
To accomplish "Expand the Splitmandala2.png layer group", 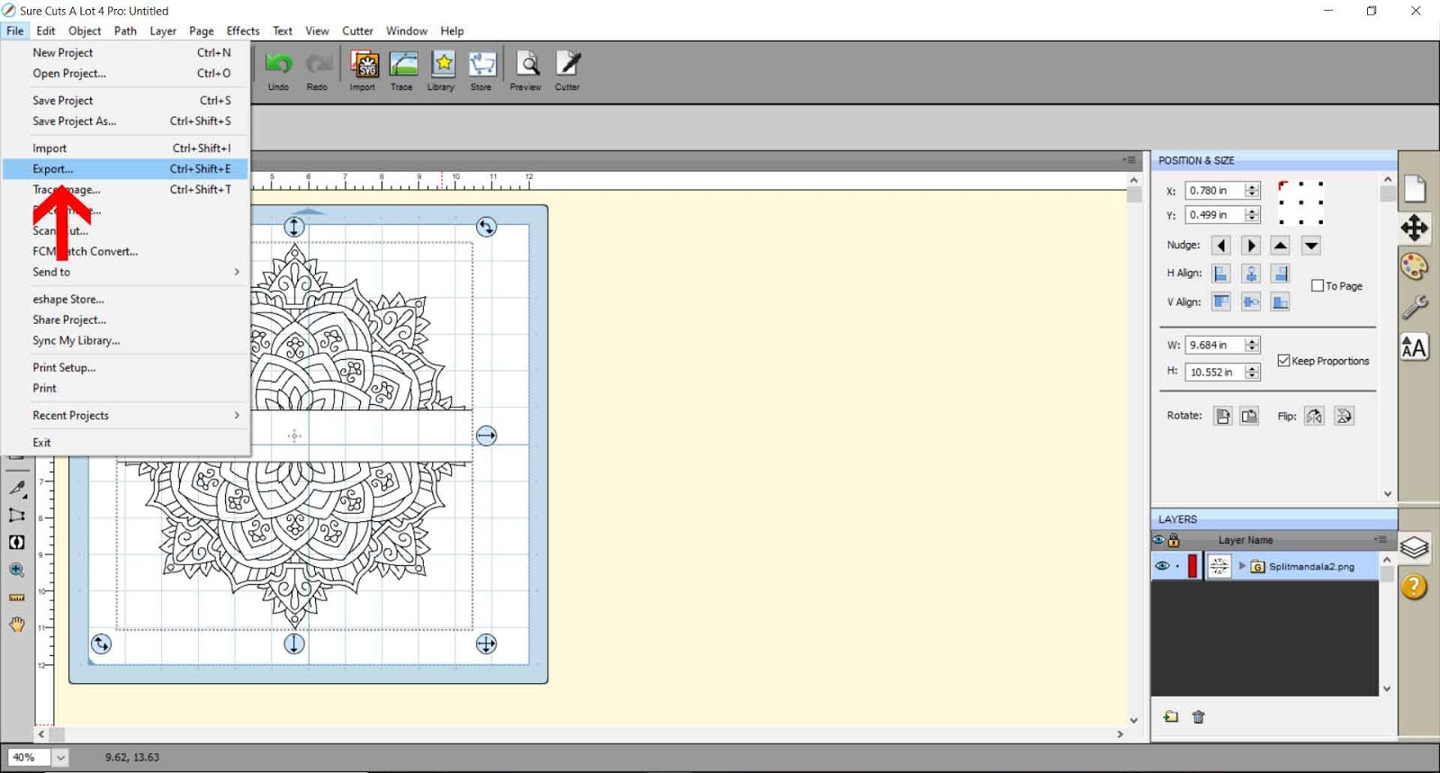I will click(1242, 566).
